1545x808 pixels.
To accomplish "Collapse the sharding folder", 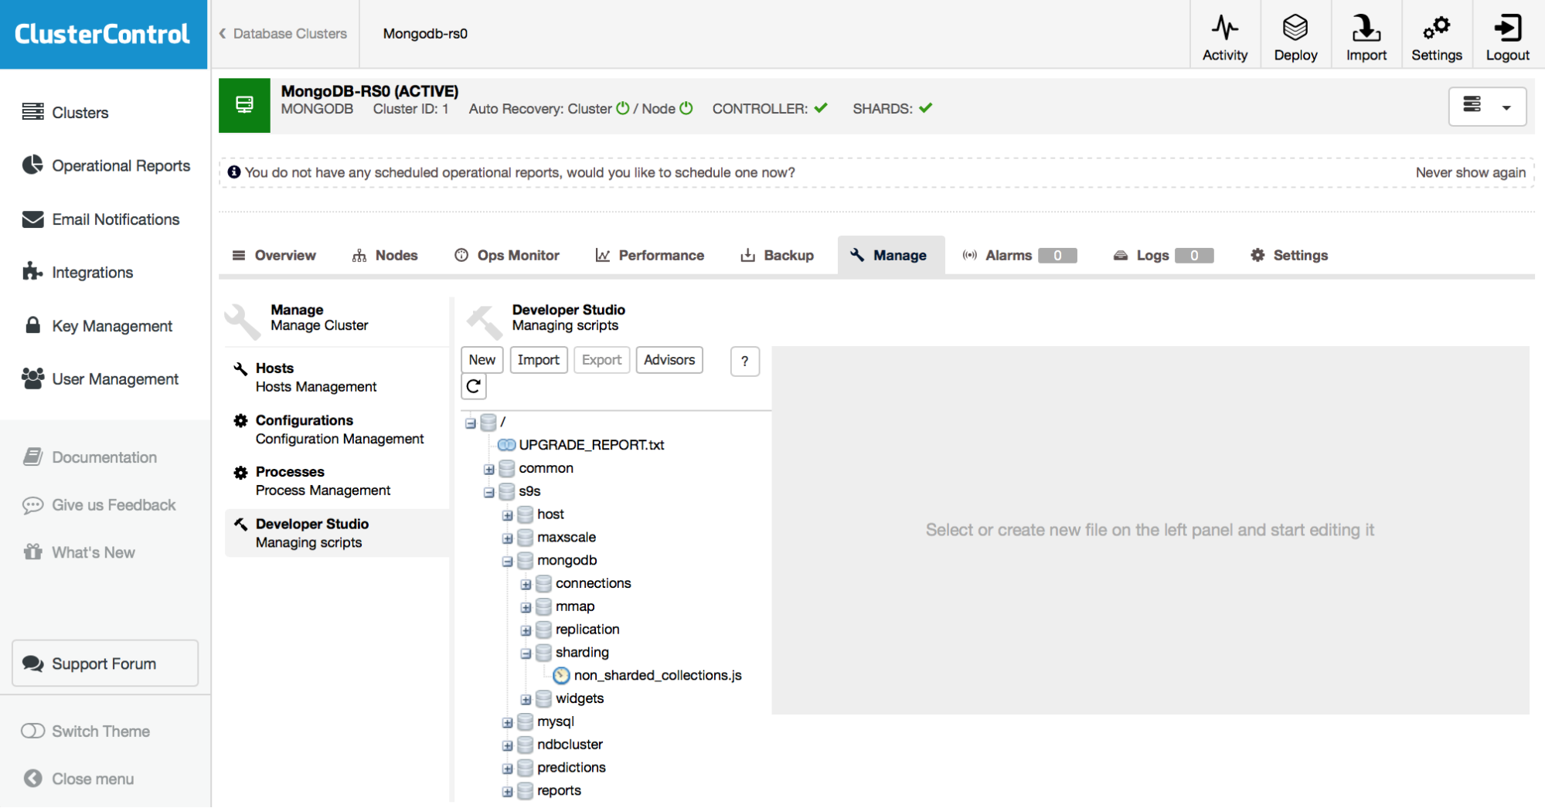I will [x=526, y=654].
